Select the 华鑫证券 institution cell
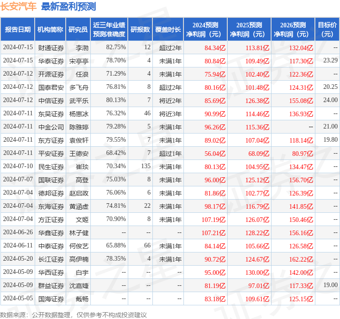The height and width of the screenshot is (319, 340). tap(51, 233)
